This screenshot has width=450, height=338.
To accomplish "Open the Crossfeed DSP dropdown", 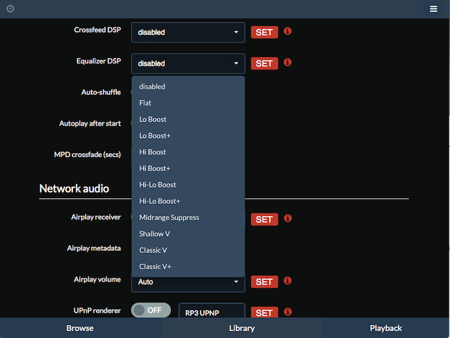I will coord(188,32).
